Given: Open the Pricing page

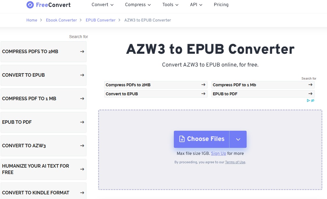Looking at the screenshot, I should [221, 5].
